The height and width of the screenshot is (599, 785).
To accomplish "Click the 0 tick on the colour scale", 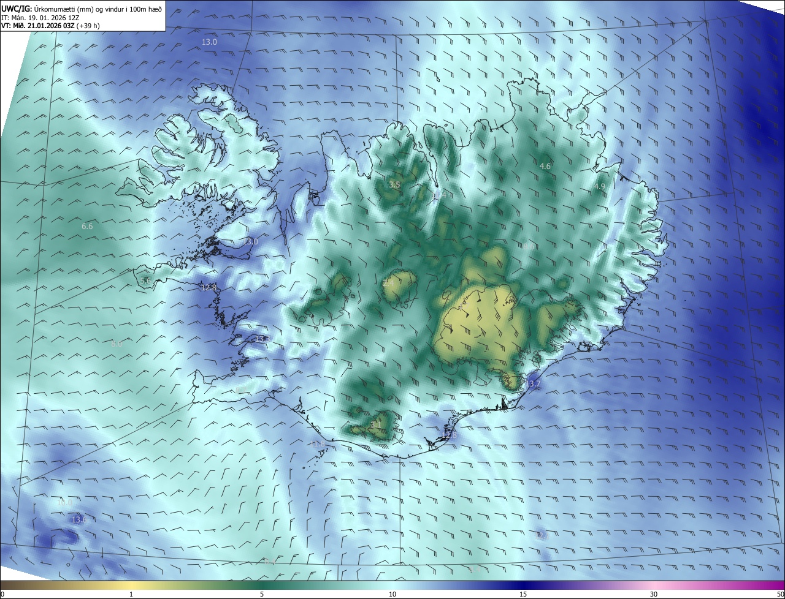I will (2, 594).
